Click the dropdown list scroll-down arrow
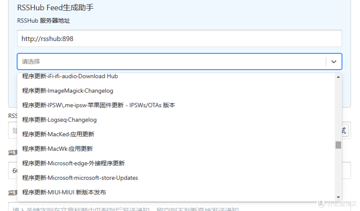This screenshot has width=360, height=211. [338, 197]
